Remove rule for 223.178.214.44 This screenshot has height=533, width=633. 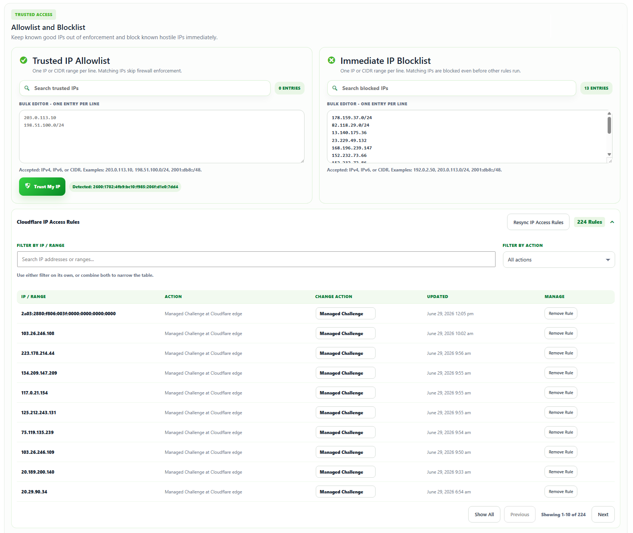click(561, 353)
